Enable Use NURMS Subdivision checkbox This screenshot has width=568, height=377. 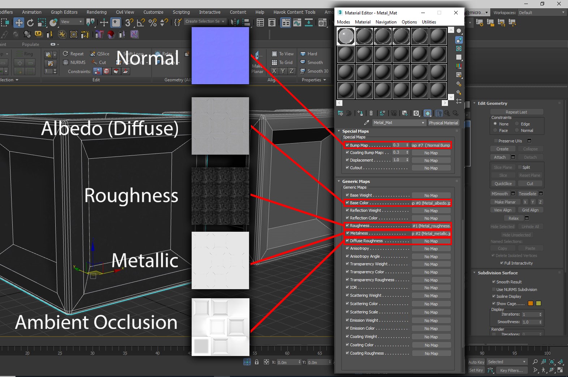pos(494,289)
